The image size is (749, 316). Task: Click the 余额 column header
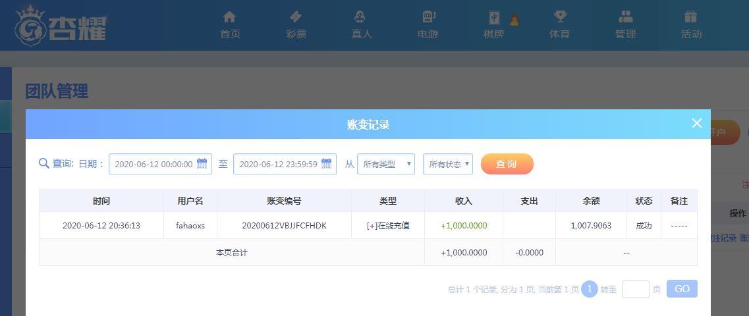click(592, 201)
